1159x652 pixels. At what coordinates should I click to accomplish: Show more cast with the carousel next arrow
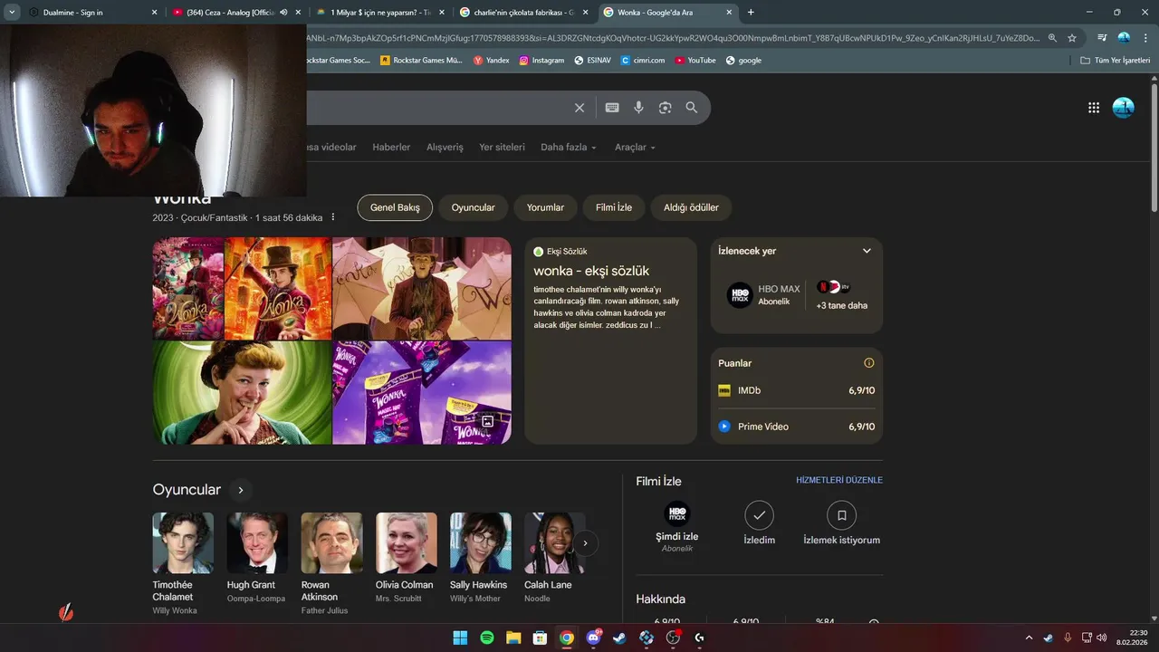click(x=585, y=543)
